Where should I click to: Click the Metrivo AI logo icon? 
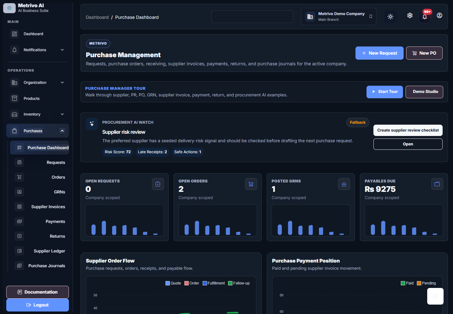pos(9,8)
